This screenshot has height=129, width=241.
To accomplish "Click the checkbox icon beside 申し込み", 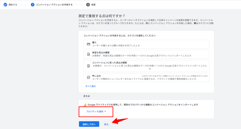I will pos(88,77).
